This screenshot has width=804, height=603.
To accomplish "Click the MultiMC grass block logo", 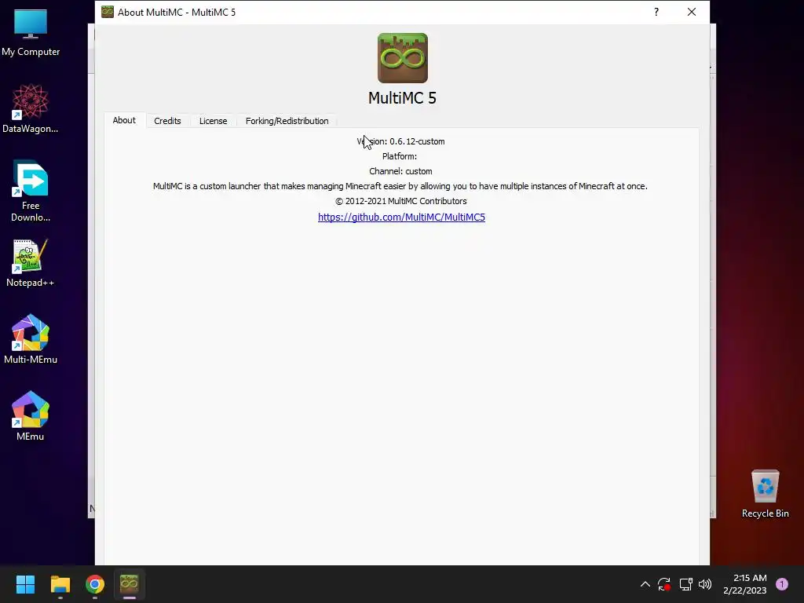I will (x=403, y=58).
